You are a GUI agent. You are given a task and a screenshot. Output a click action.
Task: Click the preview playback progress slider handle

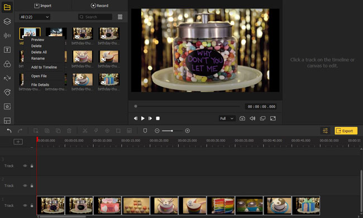click(x=136, y=106)
